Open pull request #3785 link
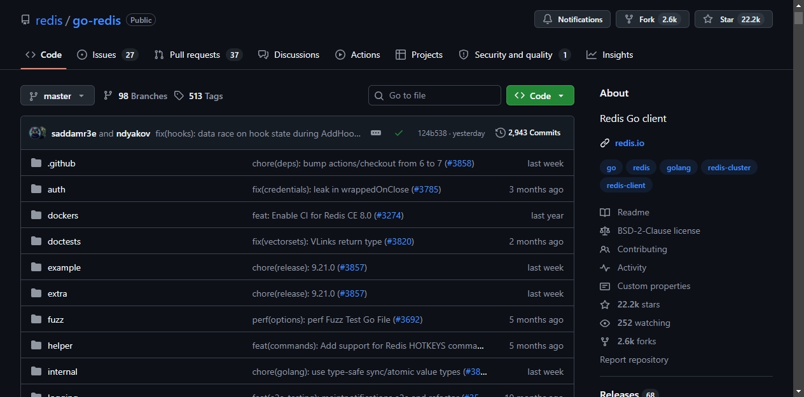This screenshot has width=804, height=397. coord(426,189)
